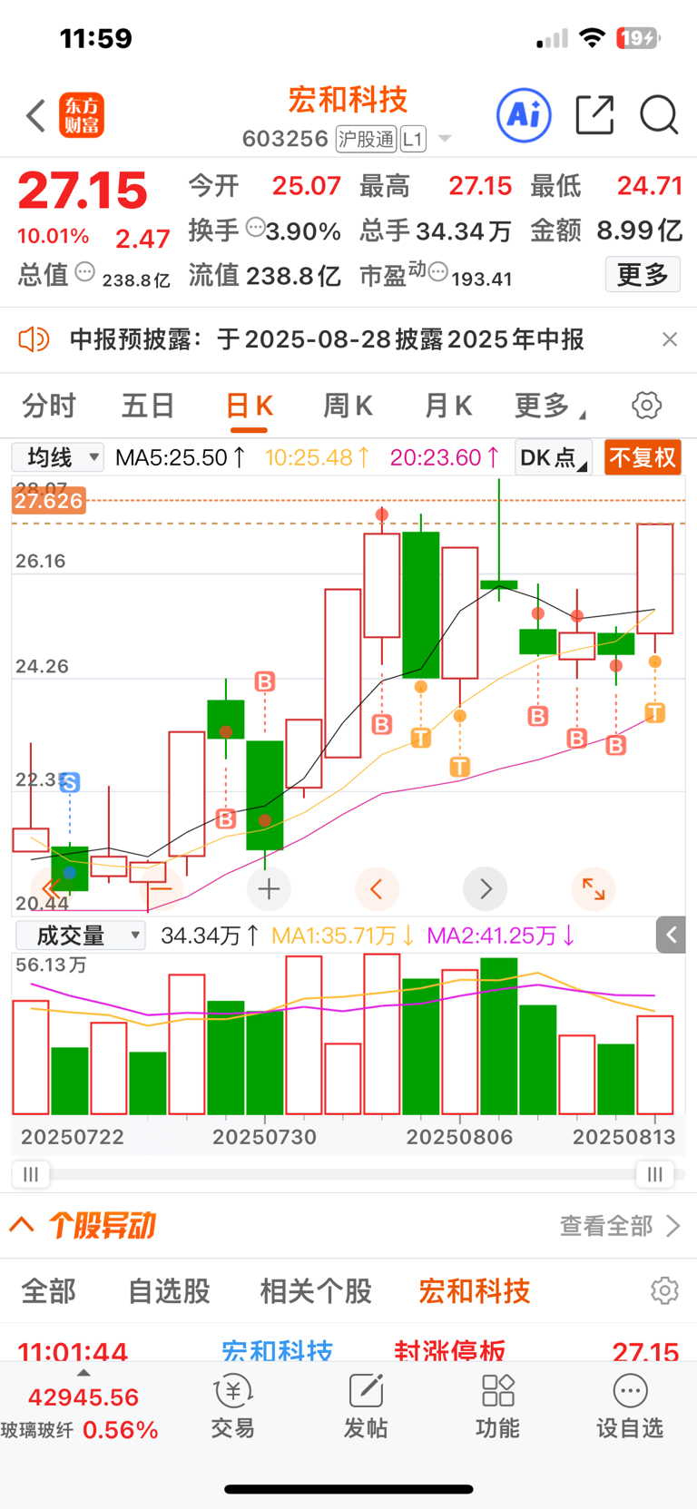Viewport: 697px width, 1509px height.
Task: Tap the minus zoom-out chart button
Action: coord(161,889)
